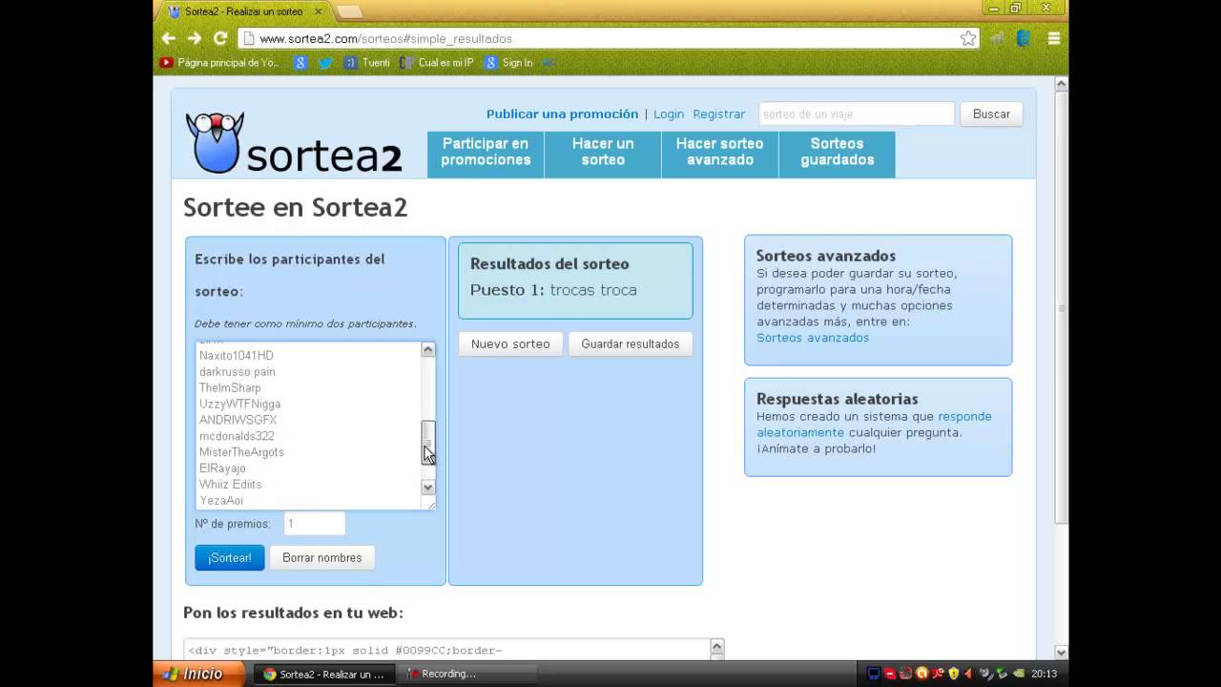Open Hacer sorteo avanzado tab
Image resolution: width=1221 pixels, height=687 pixels.
720,153
